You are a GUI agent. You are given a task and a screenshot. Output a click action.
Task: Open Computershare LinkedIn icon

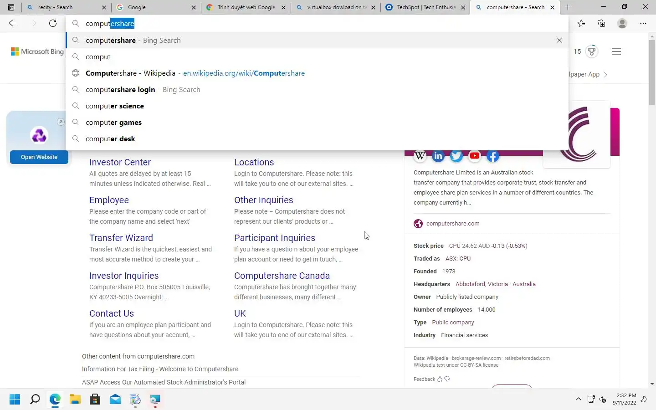438,156
